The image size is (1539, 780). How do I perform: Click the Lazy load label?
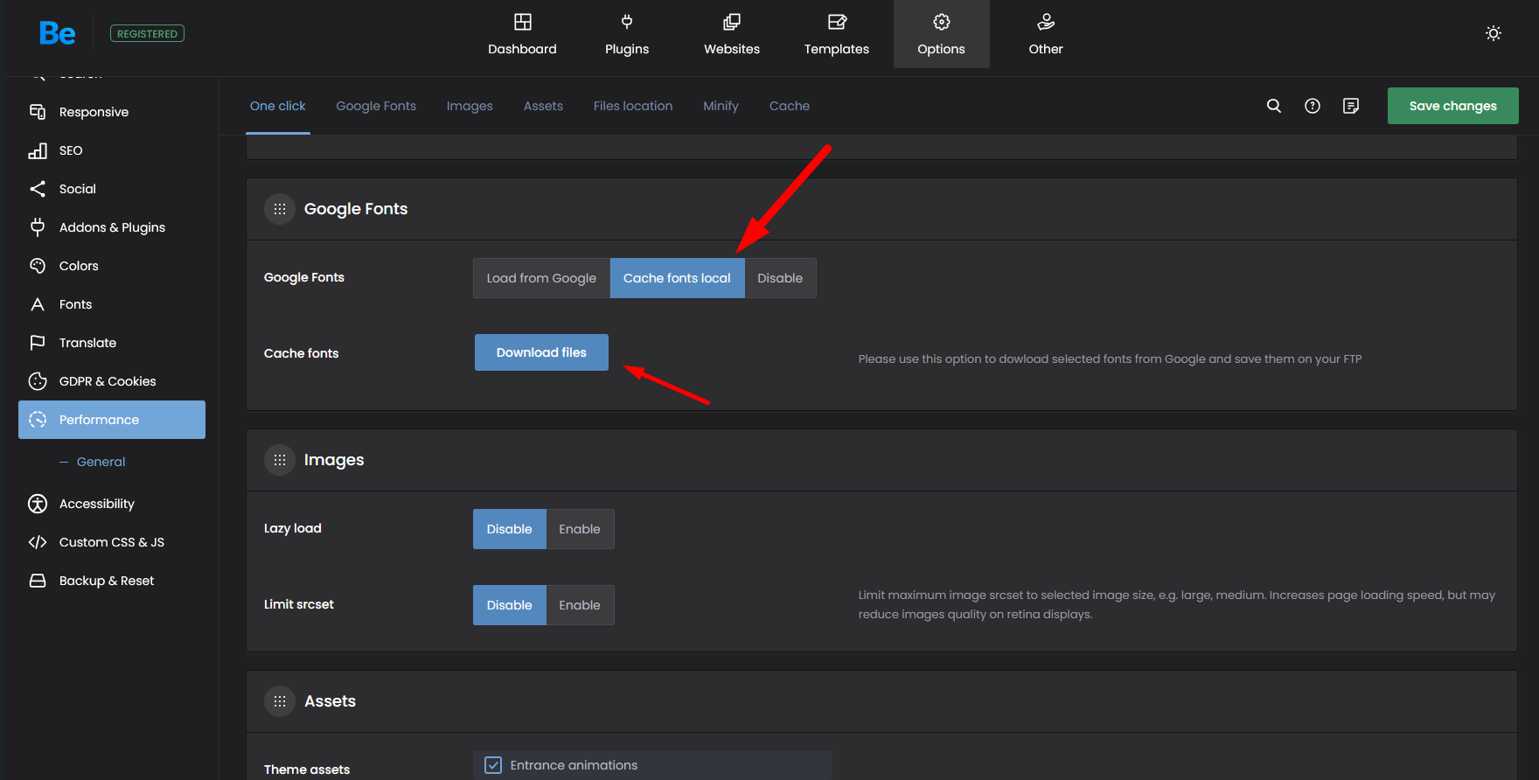[293, 528]
